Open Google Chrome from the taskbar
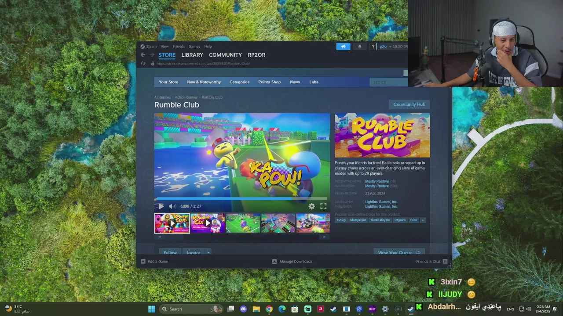This screenshot has width=563, height=316. point(269,309)
